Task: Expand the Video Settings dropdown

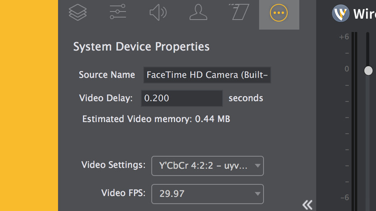Action: [208, 166]
